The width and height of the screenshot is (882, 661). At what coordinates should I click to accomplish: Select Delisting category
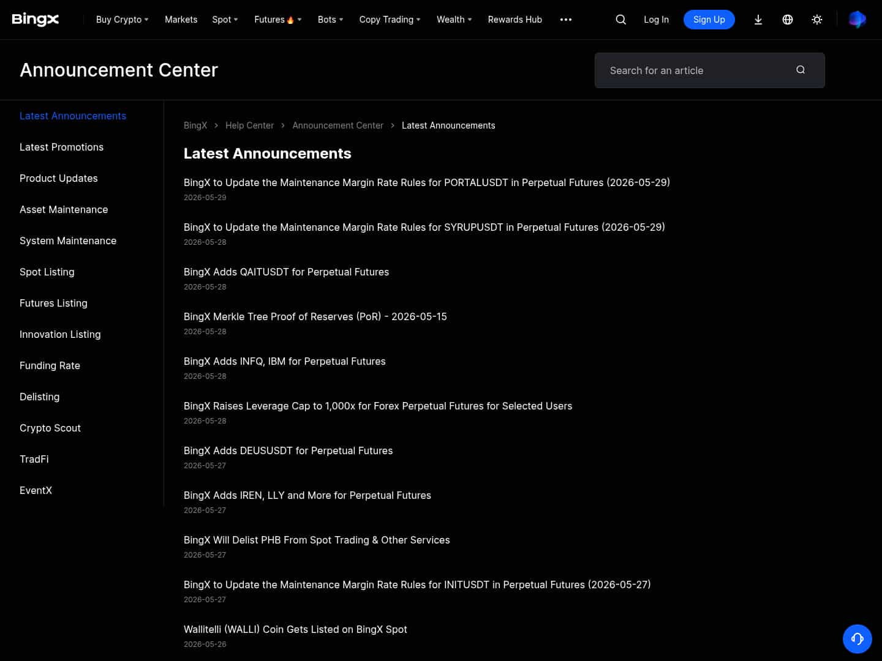[x=40, y=397]
